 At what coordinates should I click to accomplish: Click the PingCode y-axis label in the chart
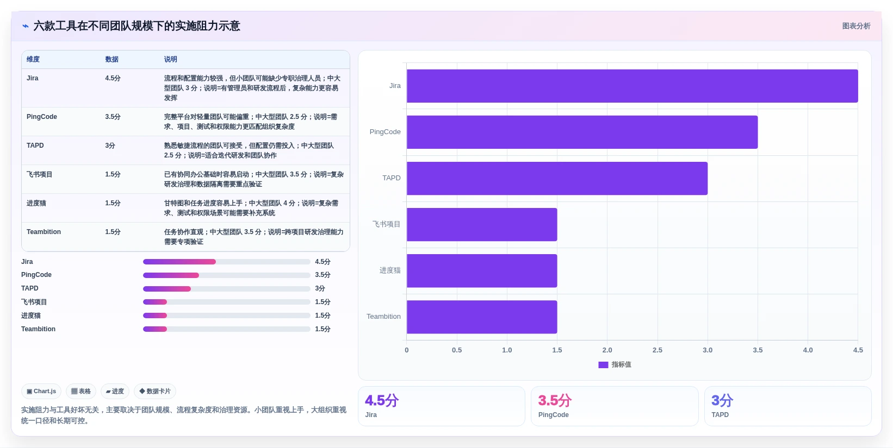click(x=385, y=132)
